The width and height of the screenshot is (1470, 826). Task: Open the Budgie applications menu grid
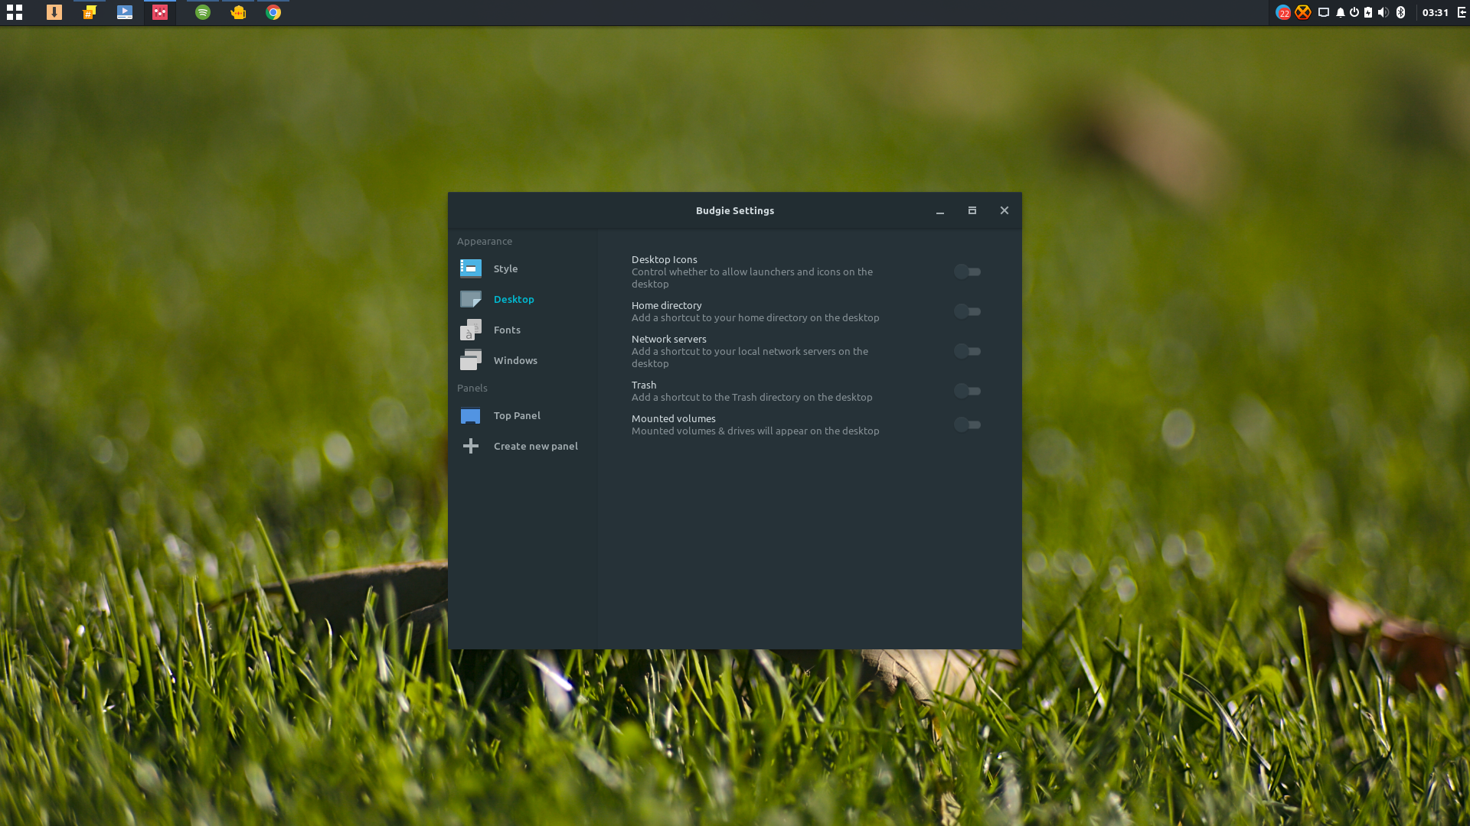coord(15,12)
